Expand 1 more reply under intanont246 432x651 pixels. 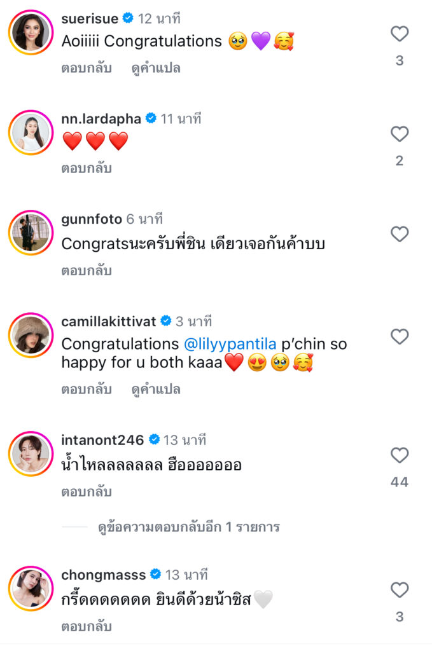(x=188, y=527)
